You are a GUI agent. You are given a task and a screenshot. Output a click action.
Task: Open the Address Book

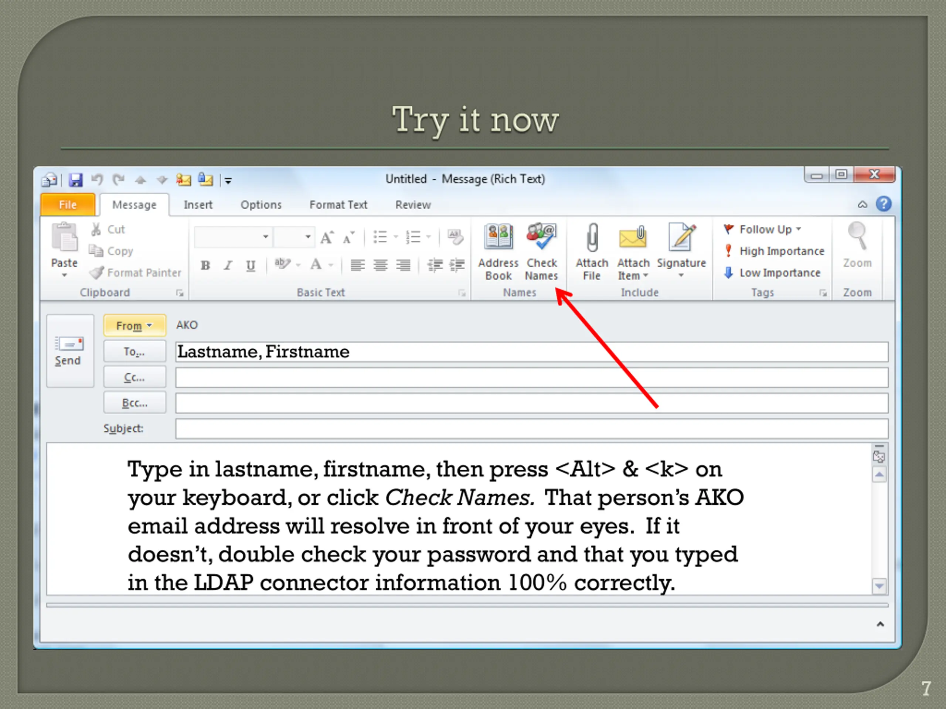pos(498,252)
